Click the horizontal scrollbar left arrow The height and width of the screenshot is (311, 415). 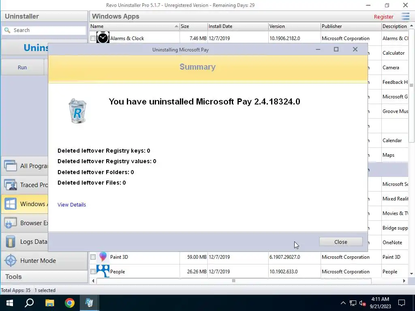click(93, 281)
